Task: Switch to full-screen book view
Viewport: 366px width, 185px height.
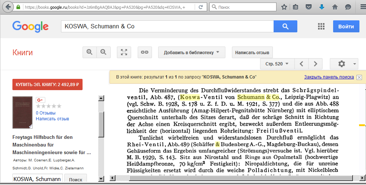Action: tap(124, 52)
